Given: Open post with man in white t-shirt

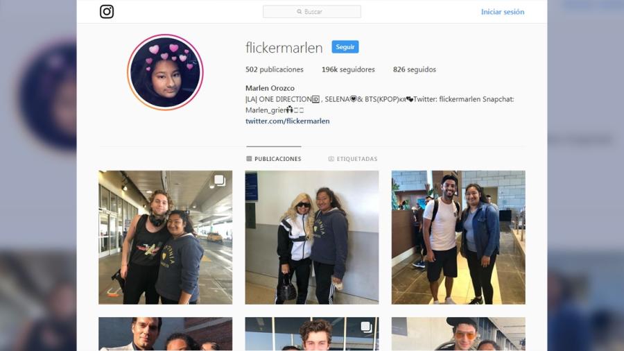Looking at the screenshot, I should click(458, 237).
